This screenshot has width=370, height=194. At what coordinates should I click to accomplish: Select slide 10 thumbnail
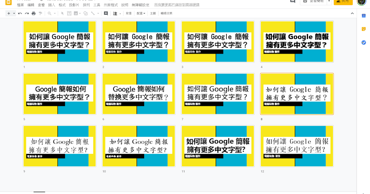pyautogui.click(x=139, y=146)
